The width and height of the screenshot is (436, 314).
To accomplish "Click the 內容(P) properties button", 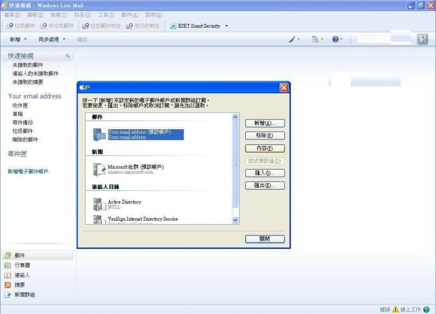I will [265, 148].
